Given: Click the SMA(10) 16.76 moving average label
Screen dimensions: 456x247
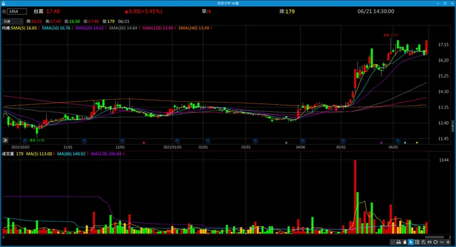Looking at the screenshot, I should tap(57, 28).
